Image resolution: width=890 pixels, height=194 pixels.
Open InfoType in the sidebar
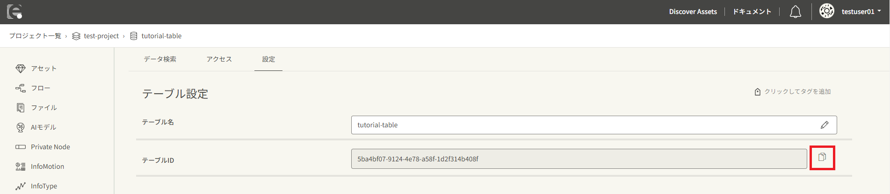(x=43, y=186)
